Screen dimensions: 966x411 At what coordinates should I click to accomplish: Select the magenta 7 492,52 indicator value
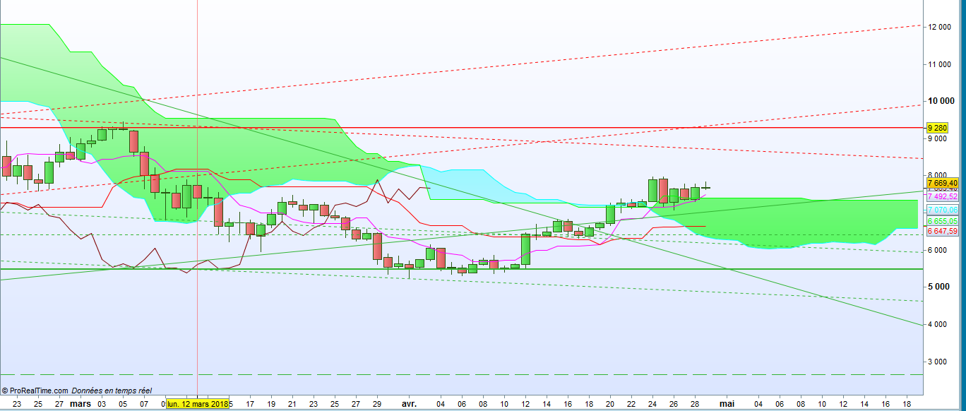942,197
